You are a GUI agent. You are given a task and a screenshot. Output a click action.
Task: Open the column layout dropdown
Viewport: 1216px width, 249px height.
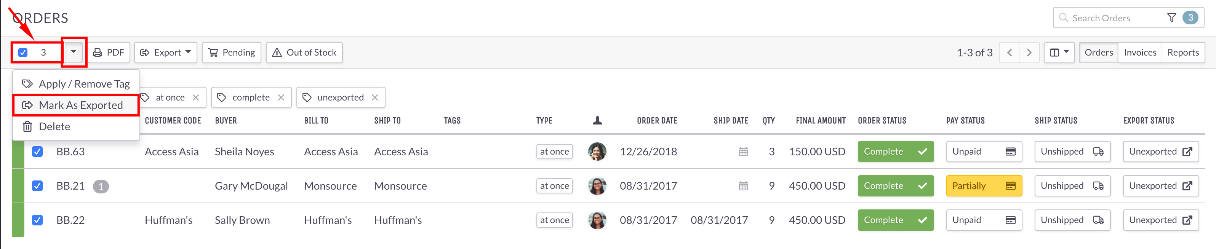point(1059,52)
